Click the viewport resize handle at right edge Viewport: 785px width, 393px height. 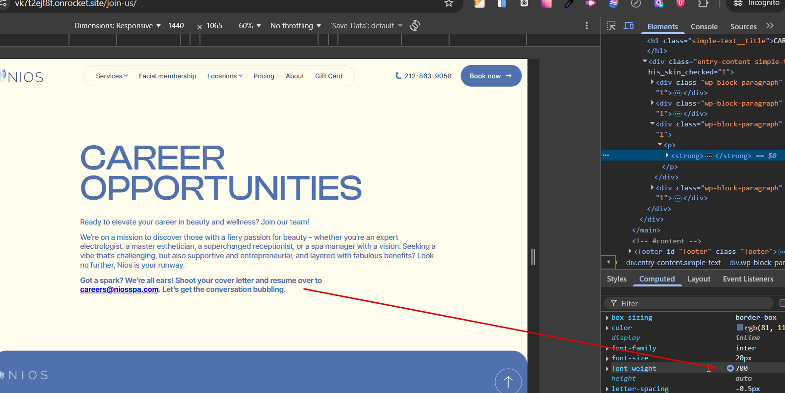click(x=533, y=257)
